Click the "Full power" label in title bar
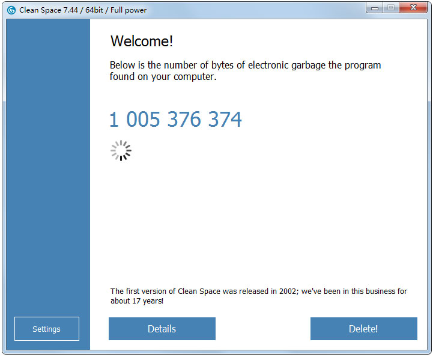Viewport: 433px width, 357px height. tap(127, 10)
